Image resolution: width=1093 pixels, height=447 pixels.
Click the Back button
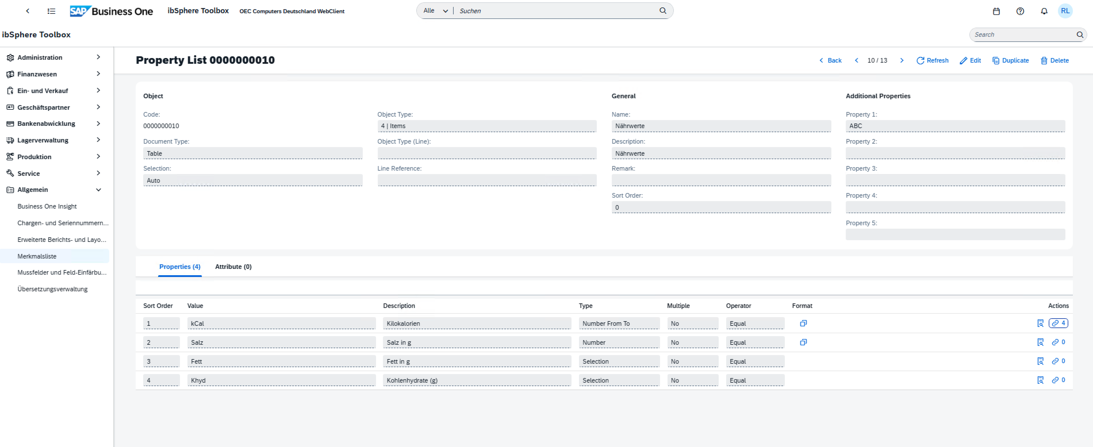(x=830, y=60)
